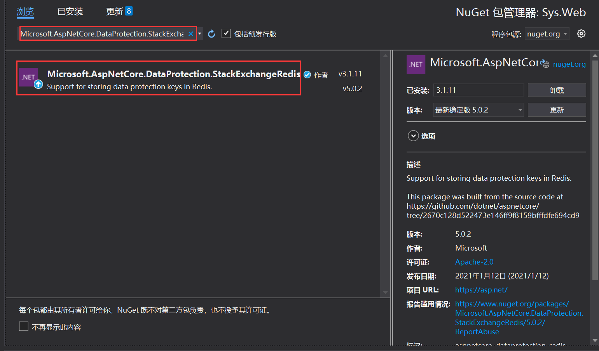
Task: Click the globe icon beside nuget.org link
Action: (x=545, y=64)
